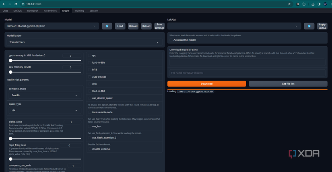The width and height of the screenshot is (332, 172).
Task: Click the site info icon in address bar
Action: pos(23,4)
